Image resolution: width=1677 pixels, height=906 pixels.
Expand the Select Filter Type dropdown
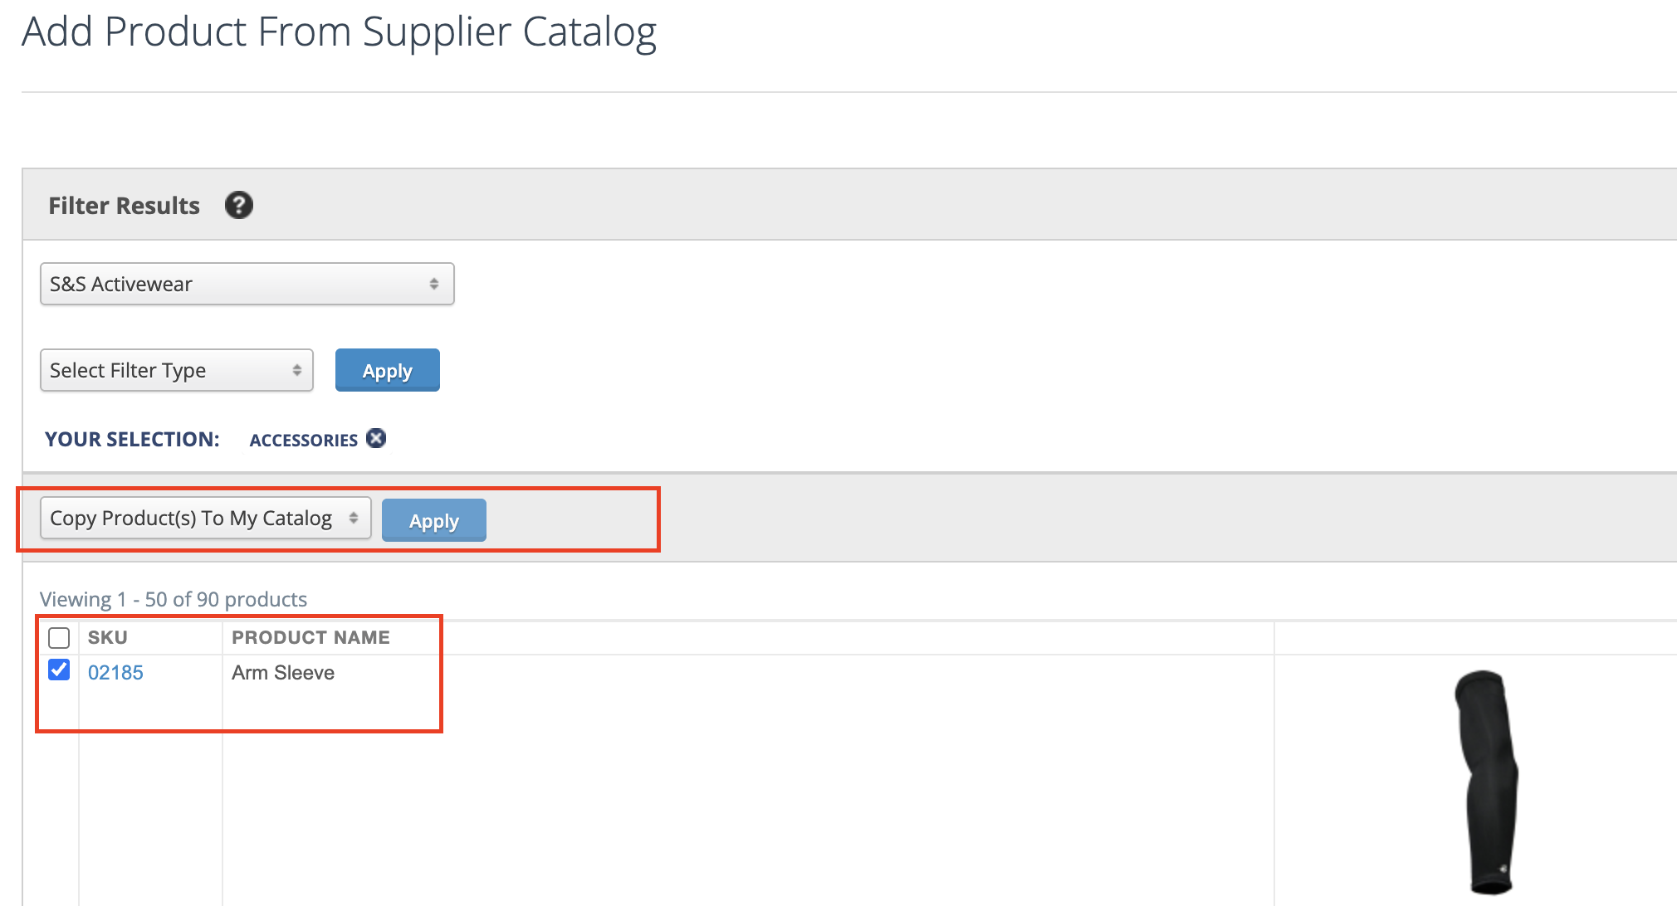click(176, 370)
